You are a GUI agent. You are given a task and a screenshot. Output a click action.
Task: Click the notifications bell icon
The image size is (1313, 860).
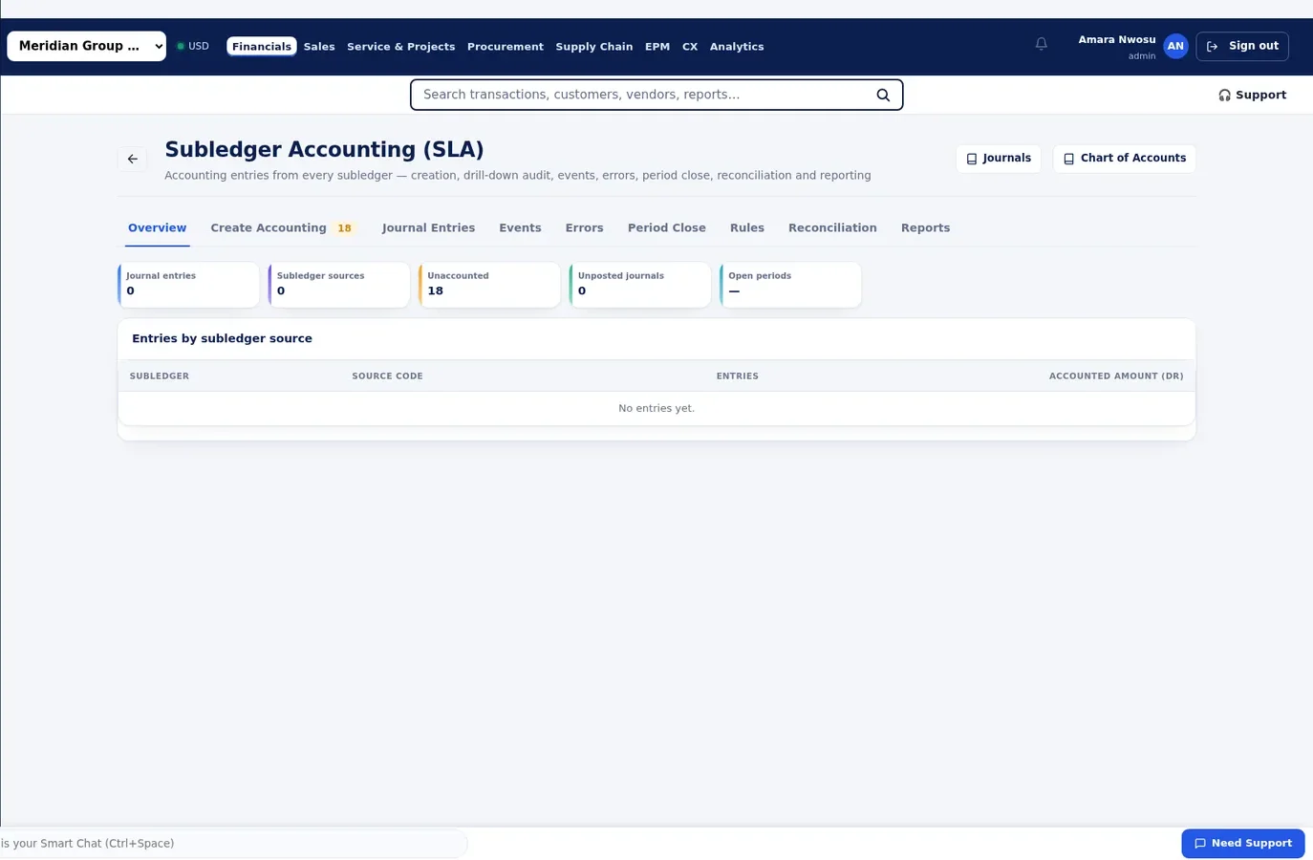[1042, 44]
